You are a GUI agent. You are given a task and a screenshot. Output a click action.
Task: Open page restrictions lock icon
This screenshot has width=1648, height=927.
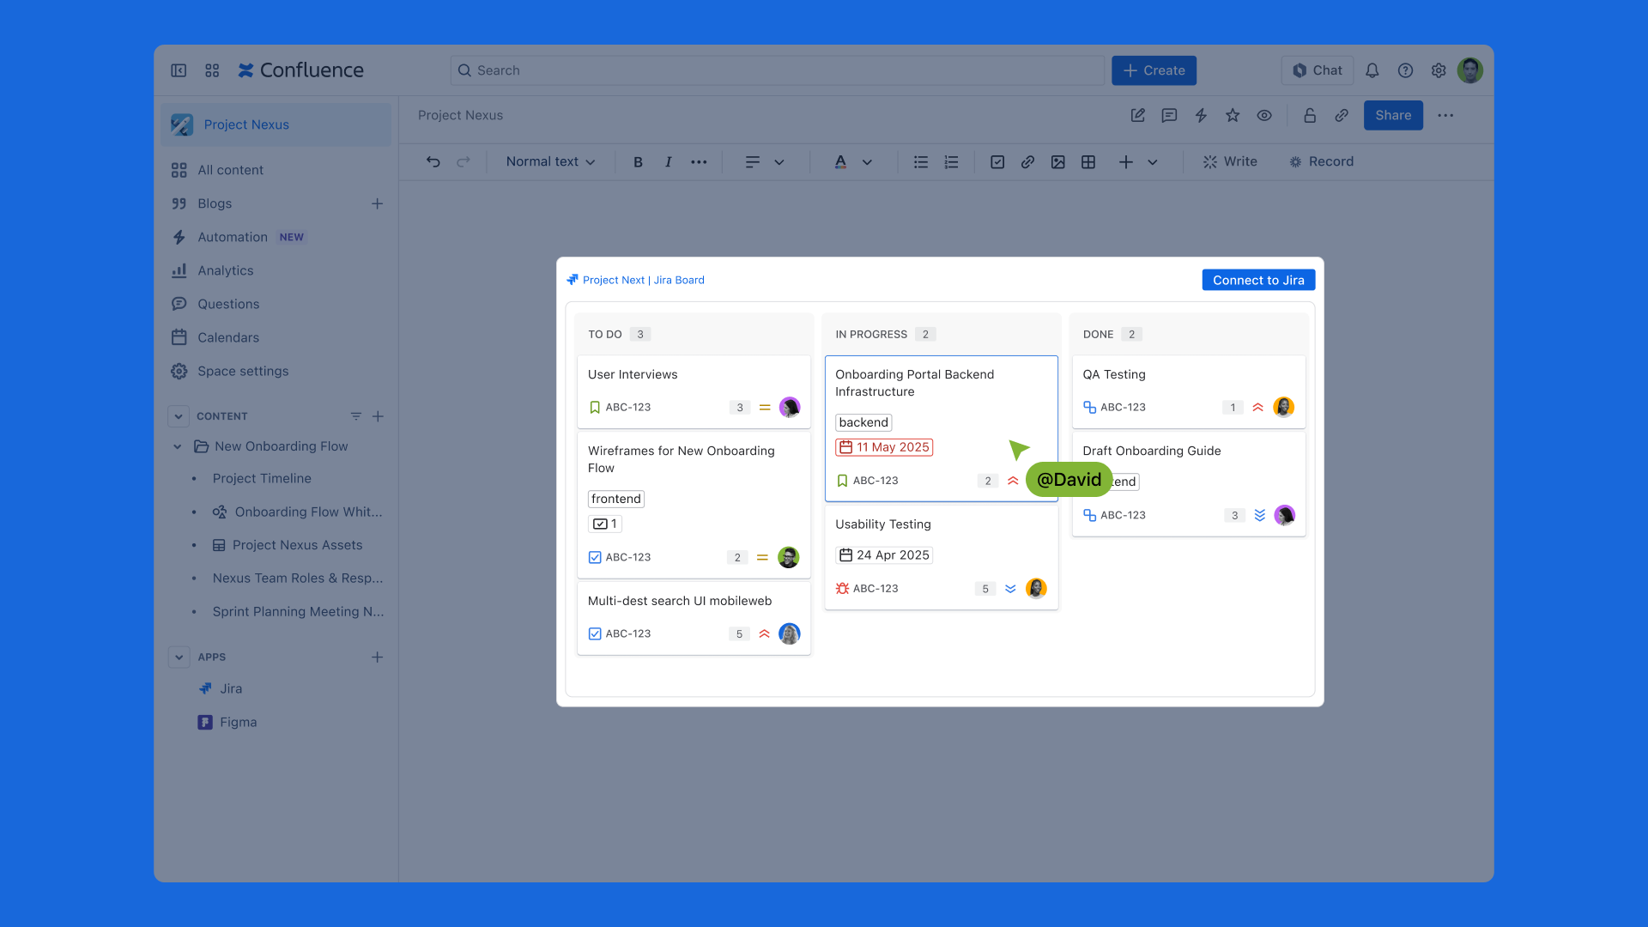pos(1310,115)
